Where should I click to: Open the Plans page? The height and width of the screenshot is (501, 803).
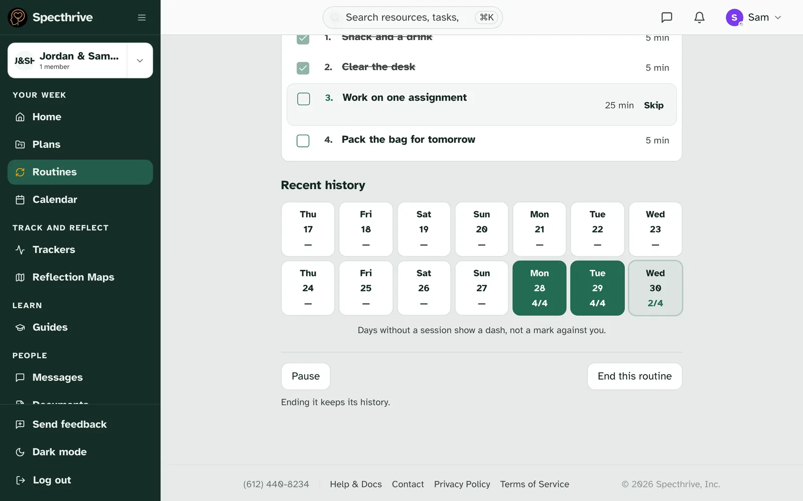pyautogui.click(x=80, y=144)
